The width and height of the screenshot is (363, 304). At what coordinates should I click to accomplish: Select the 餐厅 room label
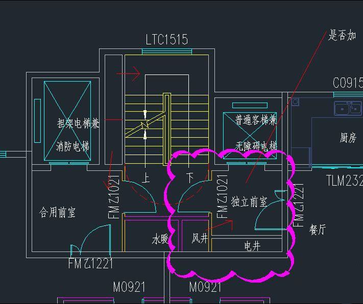(x=317, y=230)
